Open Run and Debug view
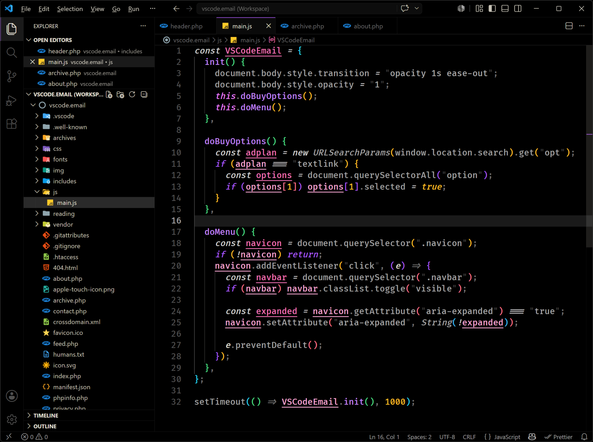The height and width of the screenshot is (442, 593). 12,100
